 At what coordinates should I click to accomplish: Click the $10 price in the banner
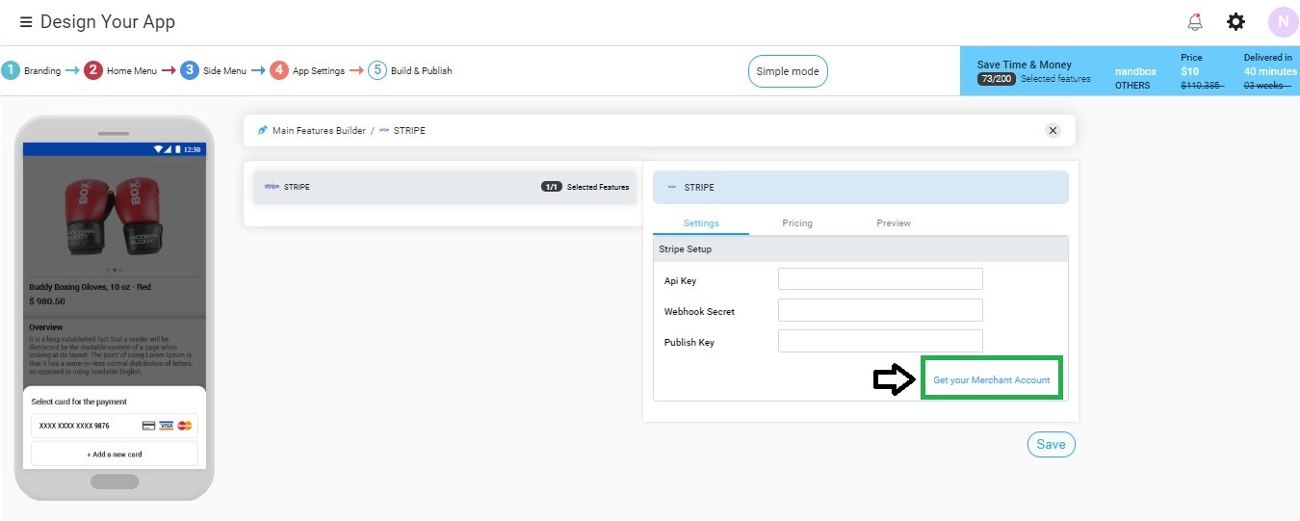click(1190, 71)
